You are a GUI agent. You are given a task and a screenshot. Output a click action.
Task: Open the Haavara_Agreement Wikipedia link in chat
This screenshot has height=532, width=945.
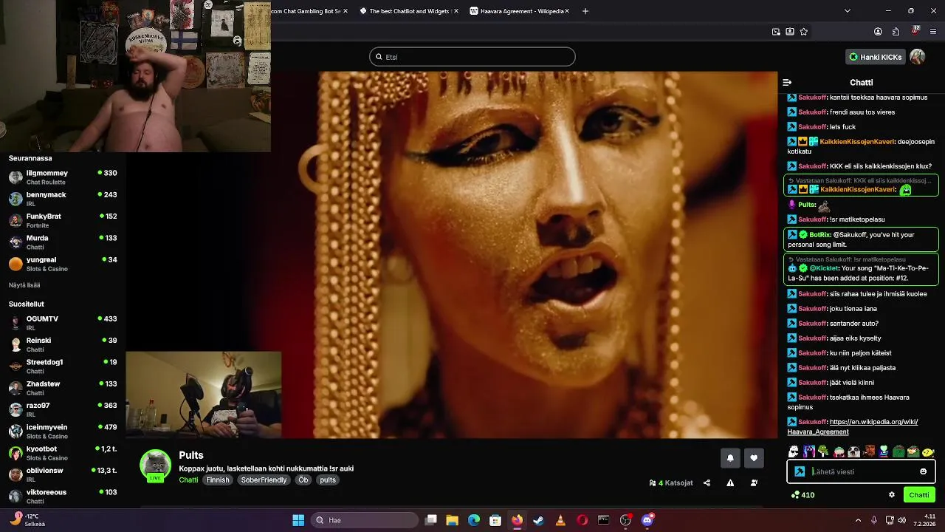[853, 426]
